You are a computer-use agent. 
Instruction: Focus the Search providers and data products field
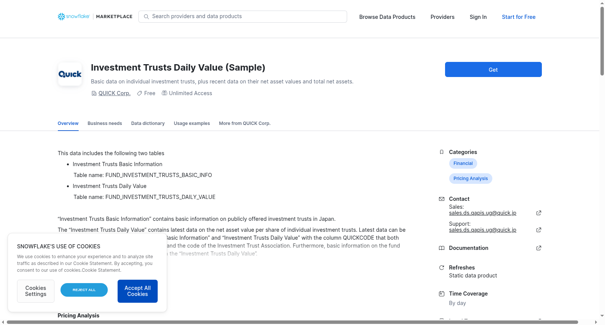[x=243, y=17]
